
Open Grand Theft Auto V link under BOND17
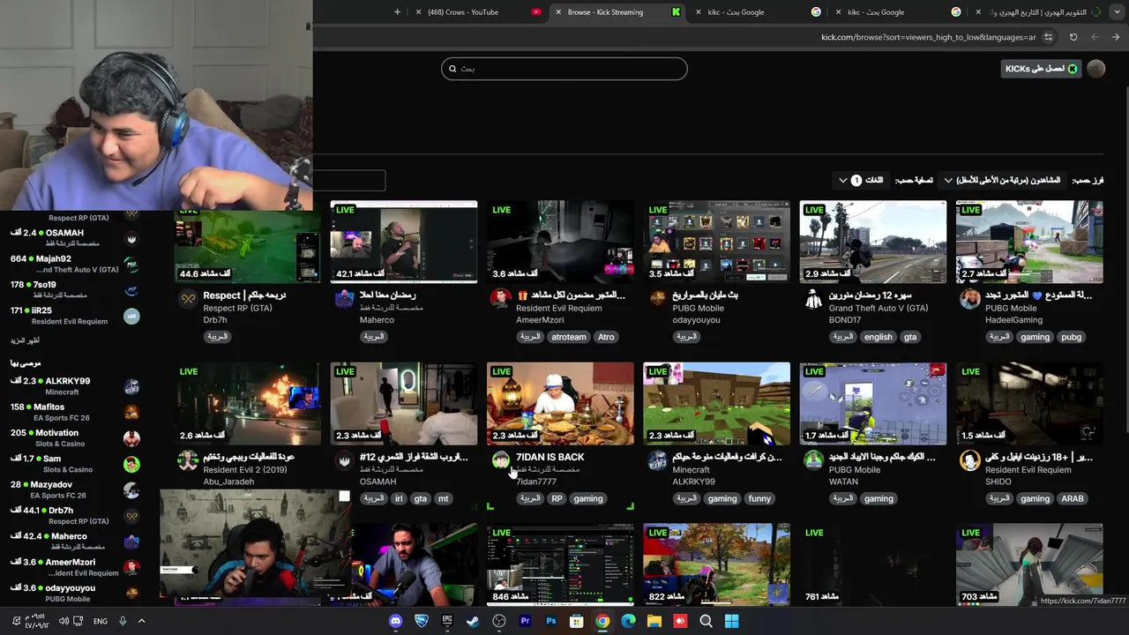[x=879, y=308]
